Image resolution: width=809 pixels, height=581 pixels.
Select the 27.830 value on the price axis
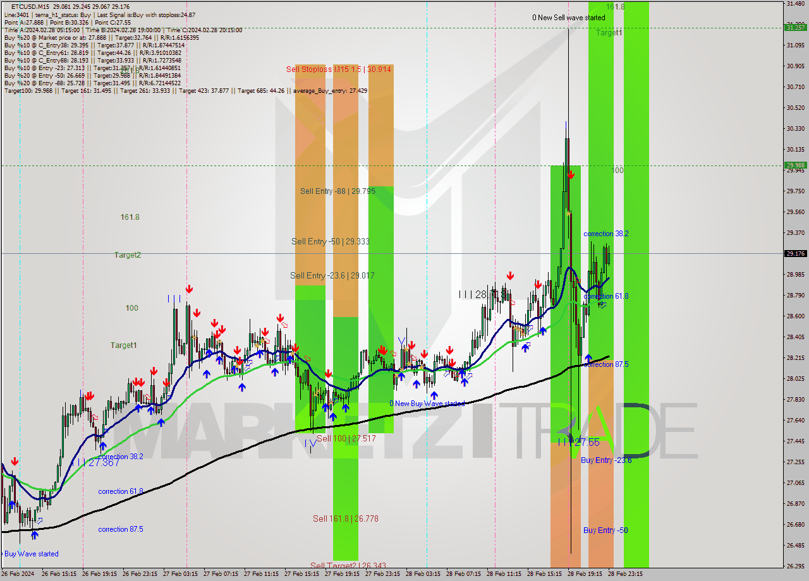[794, 399]
